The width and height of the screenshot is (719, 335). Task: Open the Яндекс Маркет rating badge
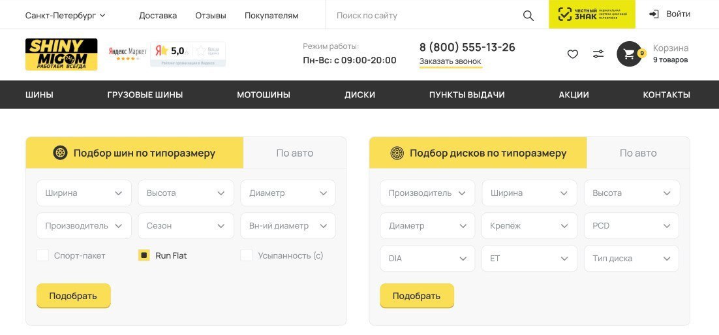(127, 54)
